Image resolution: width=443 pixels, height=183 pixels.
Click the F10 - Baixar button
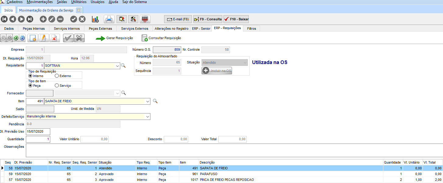pos(236,19)
